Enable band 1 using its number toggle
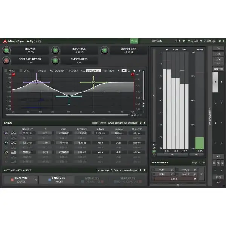 point(6,133)
